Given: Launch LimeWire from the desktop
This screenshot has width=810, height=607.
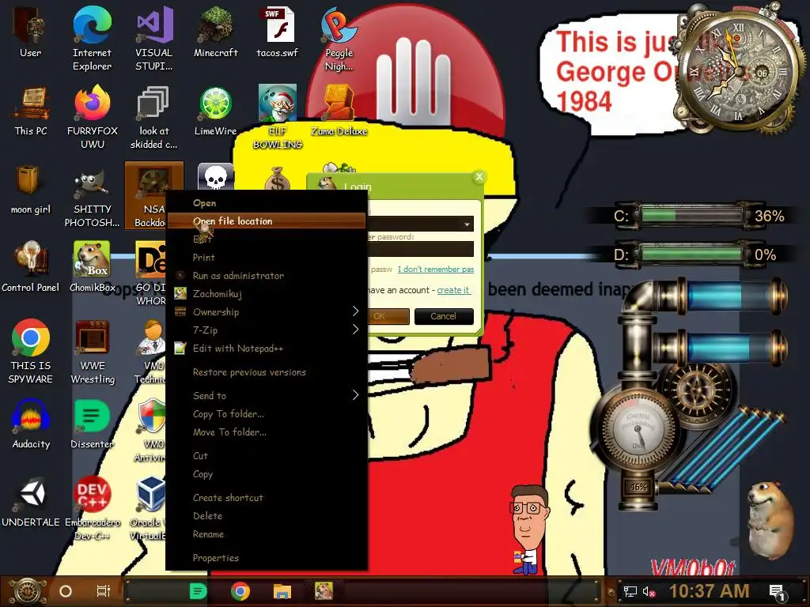Looking at the screenshot, I should point(215,111).
